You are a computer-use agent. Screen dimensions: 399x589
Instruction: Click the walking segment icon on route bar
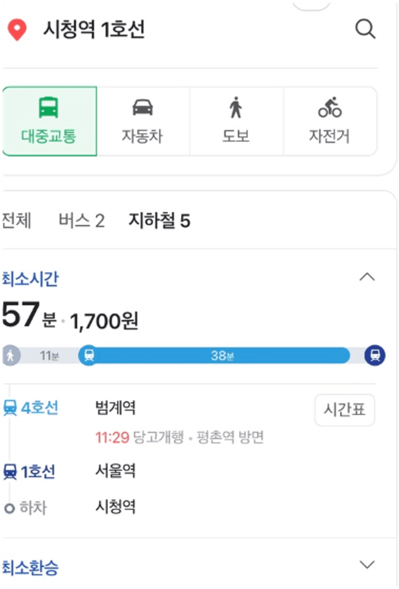coord(11,356)
